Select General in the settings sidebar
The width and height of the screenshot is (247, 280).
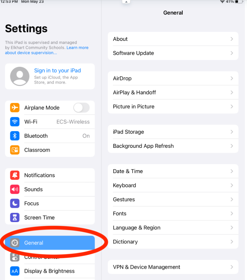50,243
